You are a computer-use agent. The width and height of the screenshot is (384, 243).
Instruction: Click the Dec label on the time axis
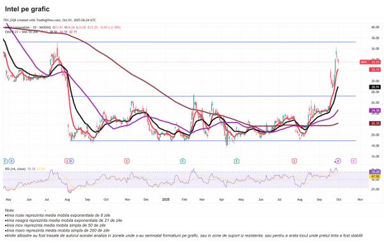pyautogui.click(x=146, y=199)
